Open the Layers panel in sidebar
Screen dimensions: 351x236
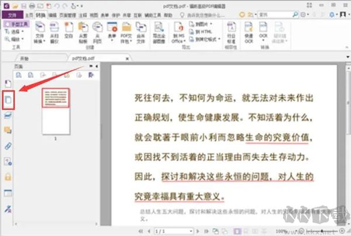click(x=8, y=115)
